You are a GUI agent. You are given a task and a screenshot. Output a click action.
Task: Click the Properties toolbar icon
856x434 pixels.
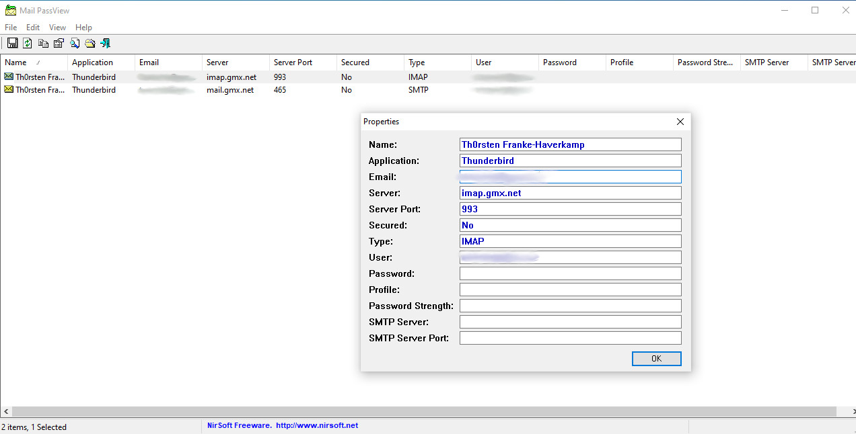point(59,44)
